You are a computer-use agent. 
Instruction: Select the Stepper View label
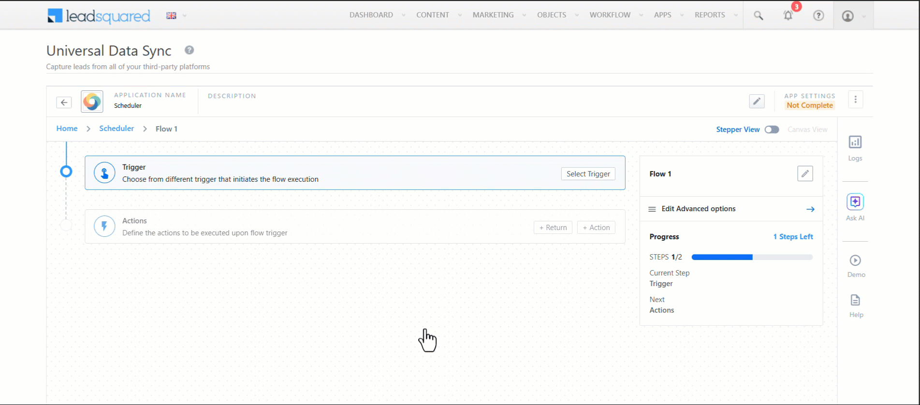[x=738, y=130]
